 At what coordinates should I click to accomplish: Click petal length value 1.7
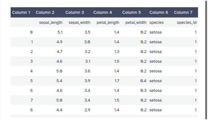click(x=117, y=81)
